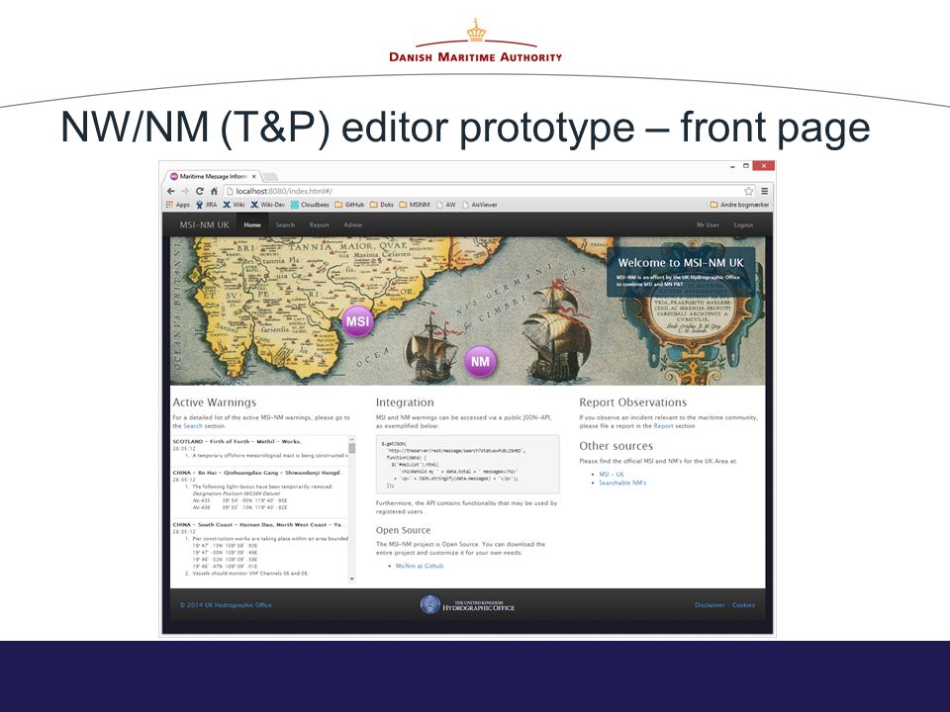The image size is (950, 712).
Task: Click the Other sources heading
Action: pyautogui.click(x=617, y=446)
